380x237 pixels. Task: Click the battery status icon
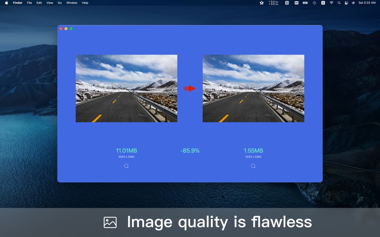pos(305,3)
